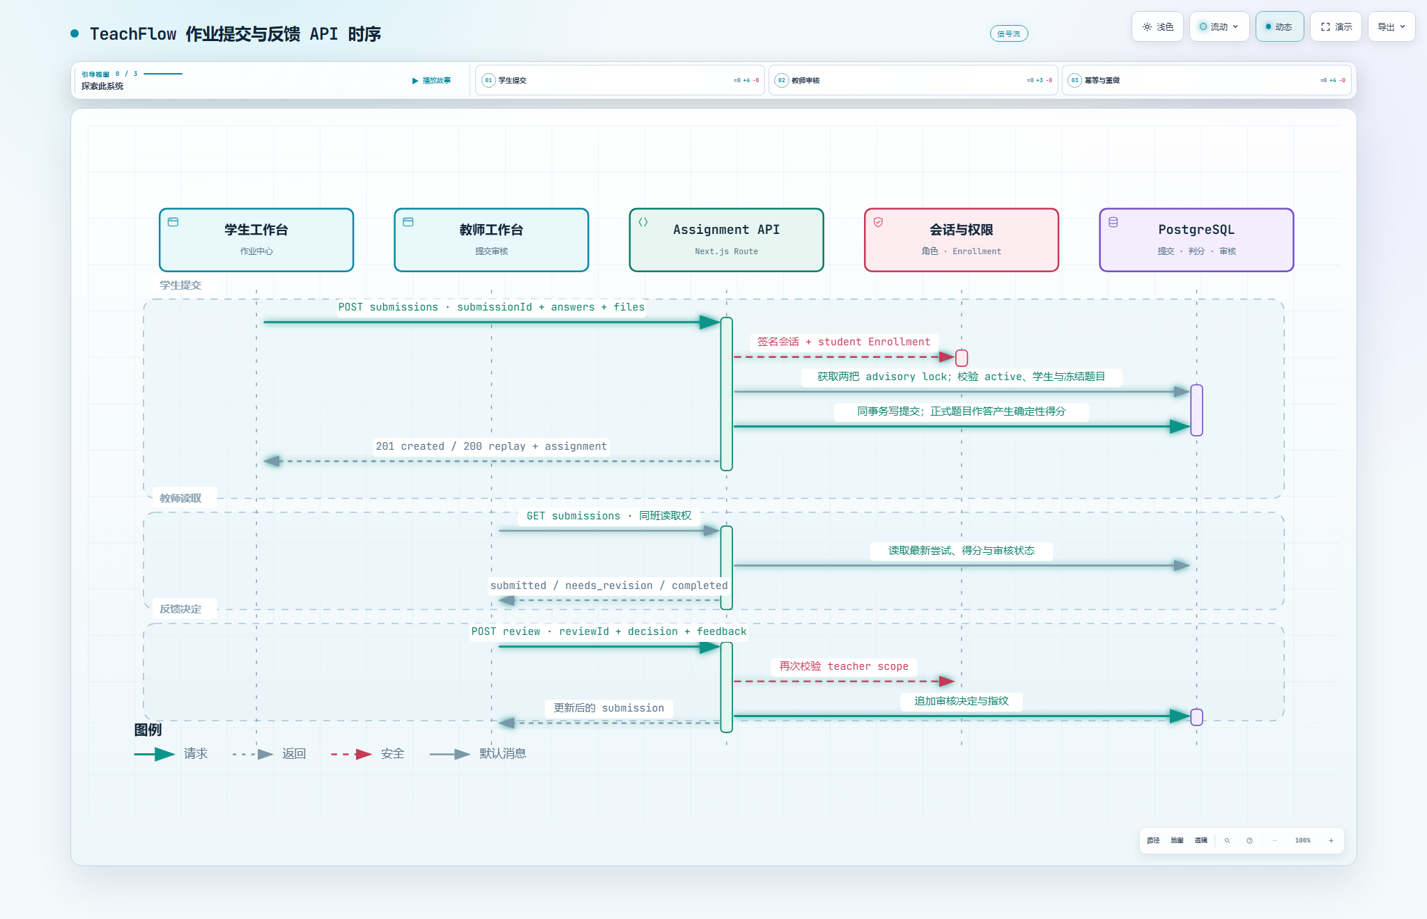Click the code brackets icon on Assignment API
Viewport: 1427px width, 919px height.
[x=643, y=222]
